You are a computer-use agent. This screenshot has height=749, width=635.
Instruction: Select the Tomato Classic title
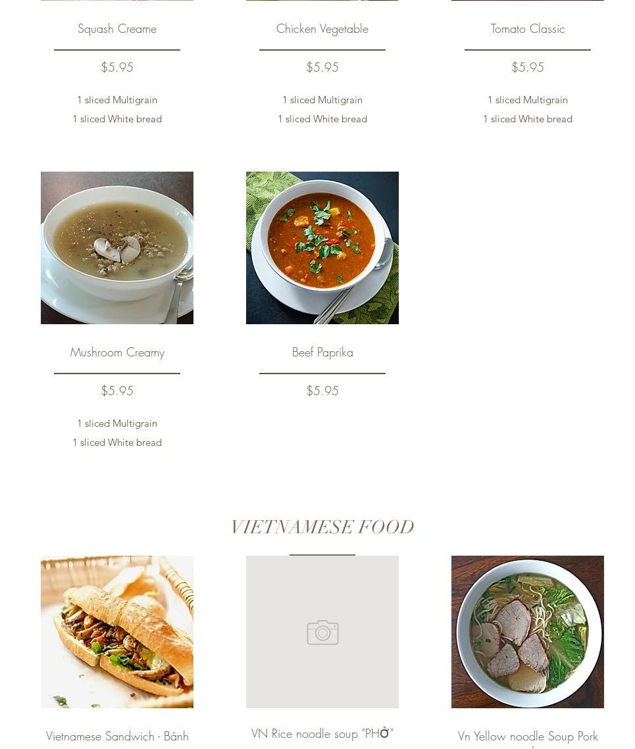(528, 29)
